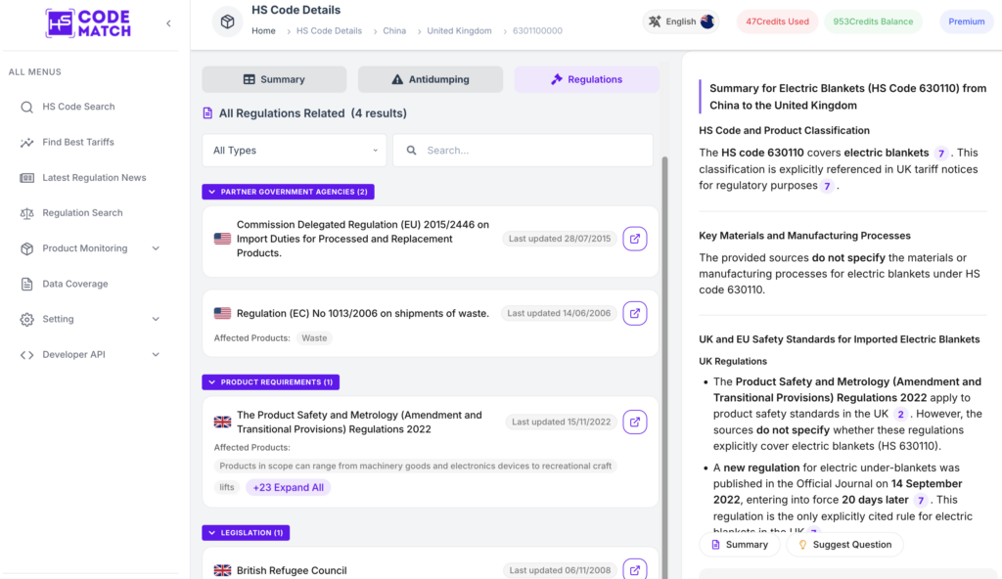Click the United Kingdom breadcrumb link

[460, 30]
